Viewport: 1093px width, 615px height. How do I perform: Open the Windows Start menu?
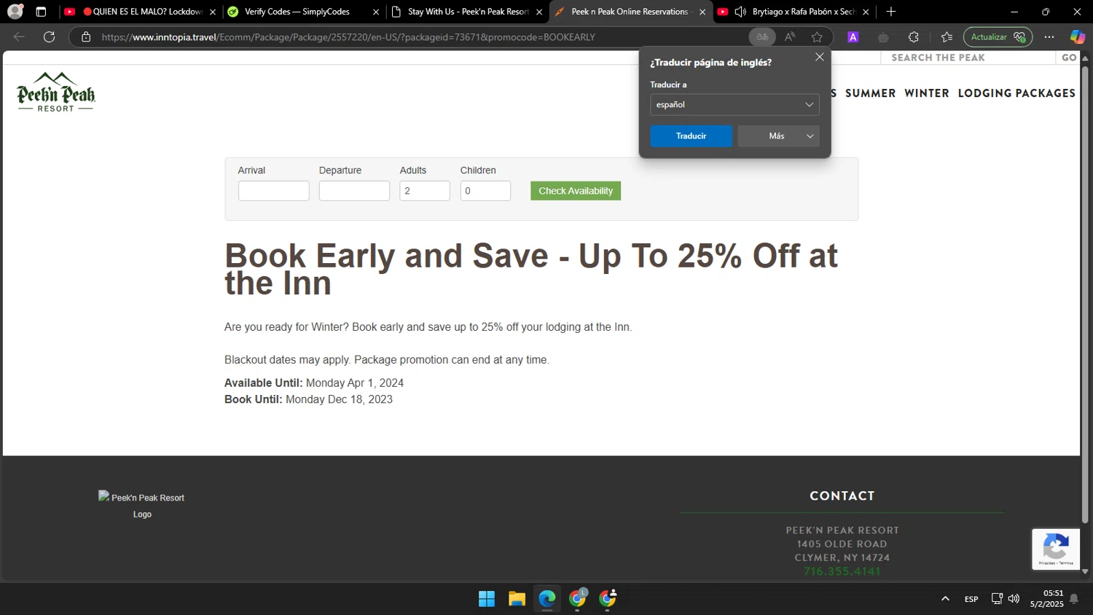tap(487, 599)
